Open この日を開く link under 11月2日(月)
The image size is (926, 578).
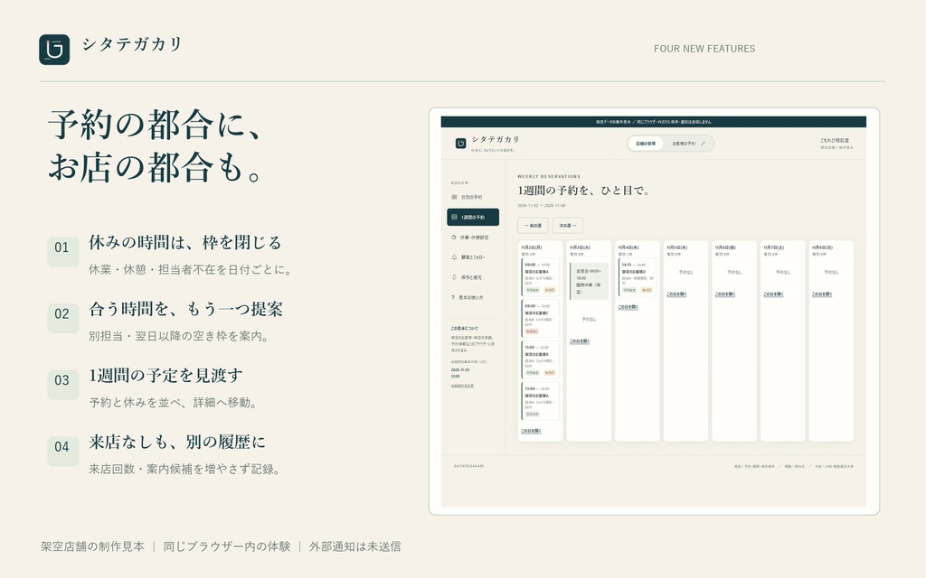point(531,431)
